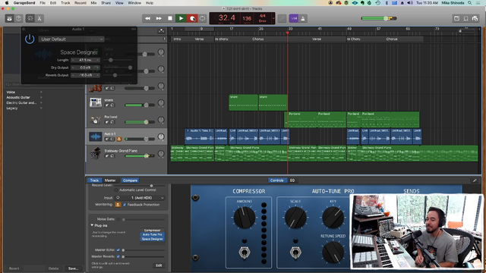Uncheck the Master Reverb checkbox
The image size is (486, 273).
[x=118, y=256]
